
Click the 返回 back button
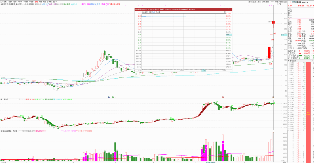click(x=285, y=2)
